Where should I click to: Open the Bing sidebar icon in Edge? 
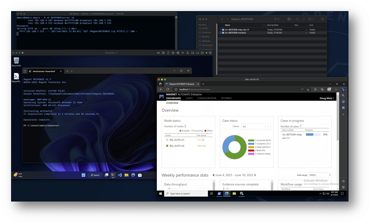343,89
